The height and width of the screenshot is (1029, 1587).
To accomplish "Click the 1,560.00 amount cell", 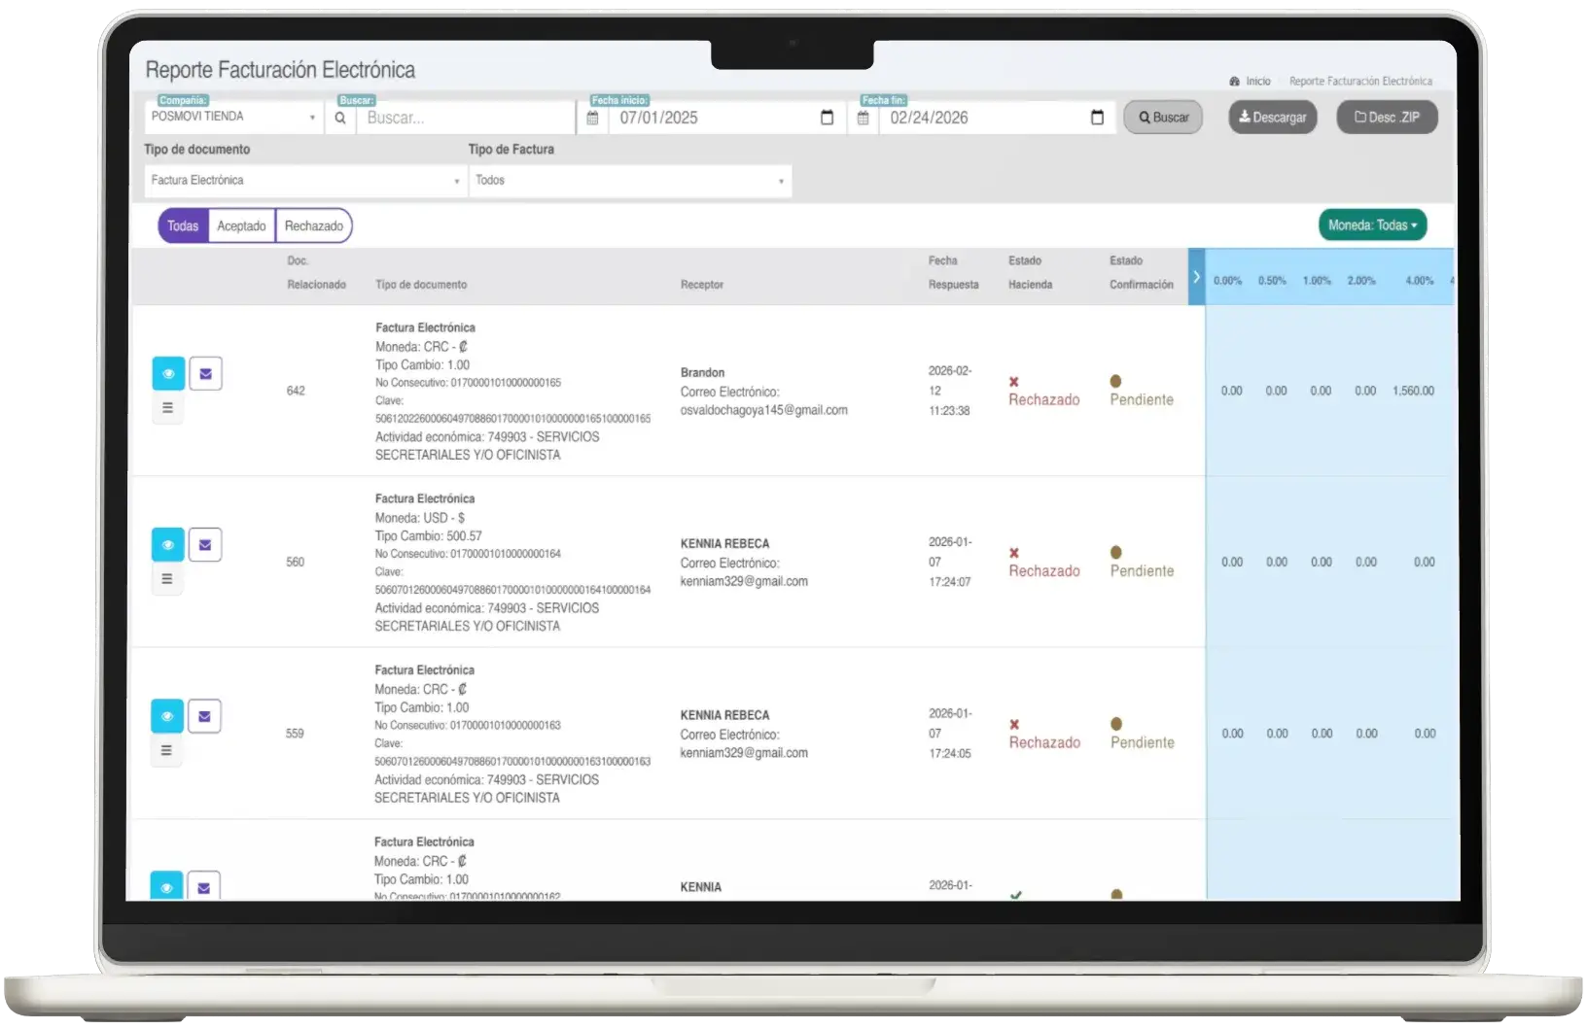I will tap(1413, 392).
